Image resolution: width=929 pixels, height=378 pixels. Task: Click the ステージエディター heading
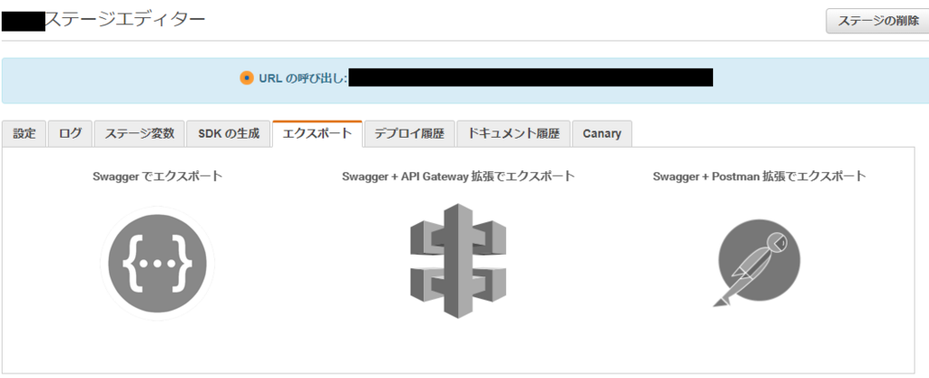pos(125,20)
